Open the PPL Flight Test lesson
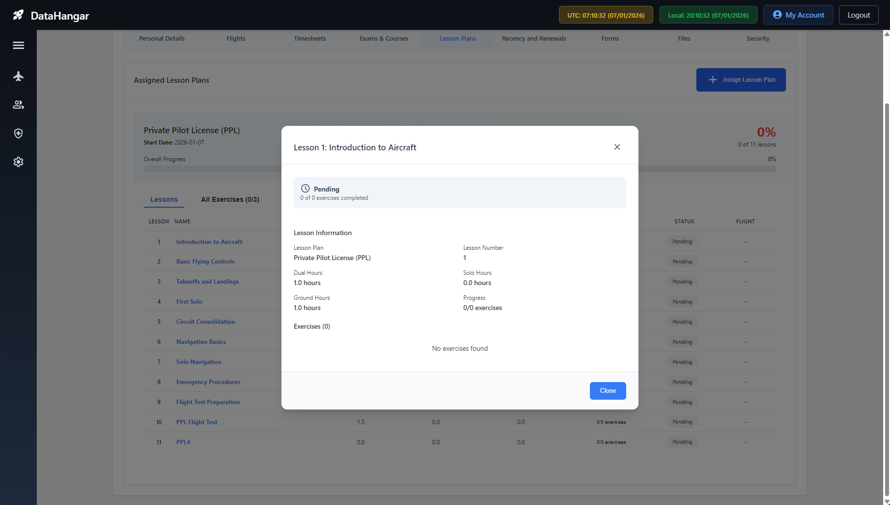The height and width of the screenshot is (505, 890). 197,422
